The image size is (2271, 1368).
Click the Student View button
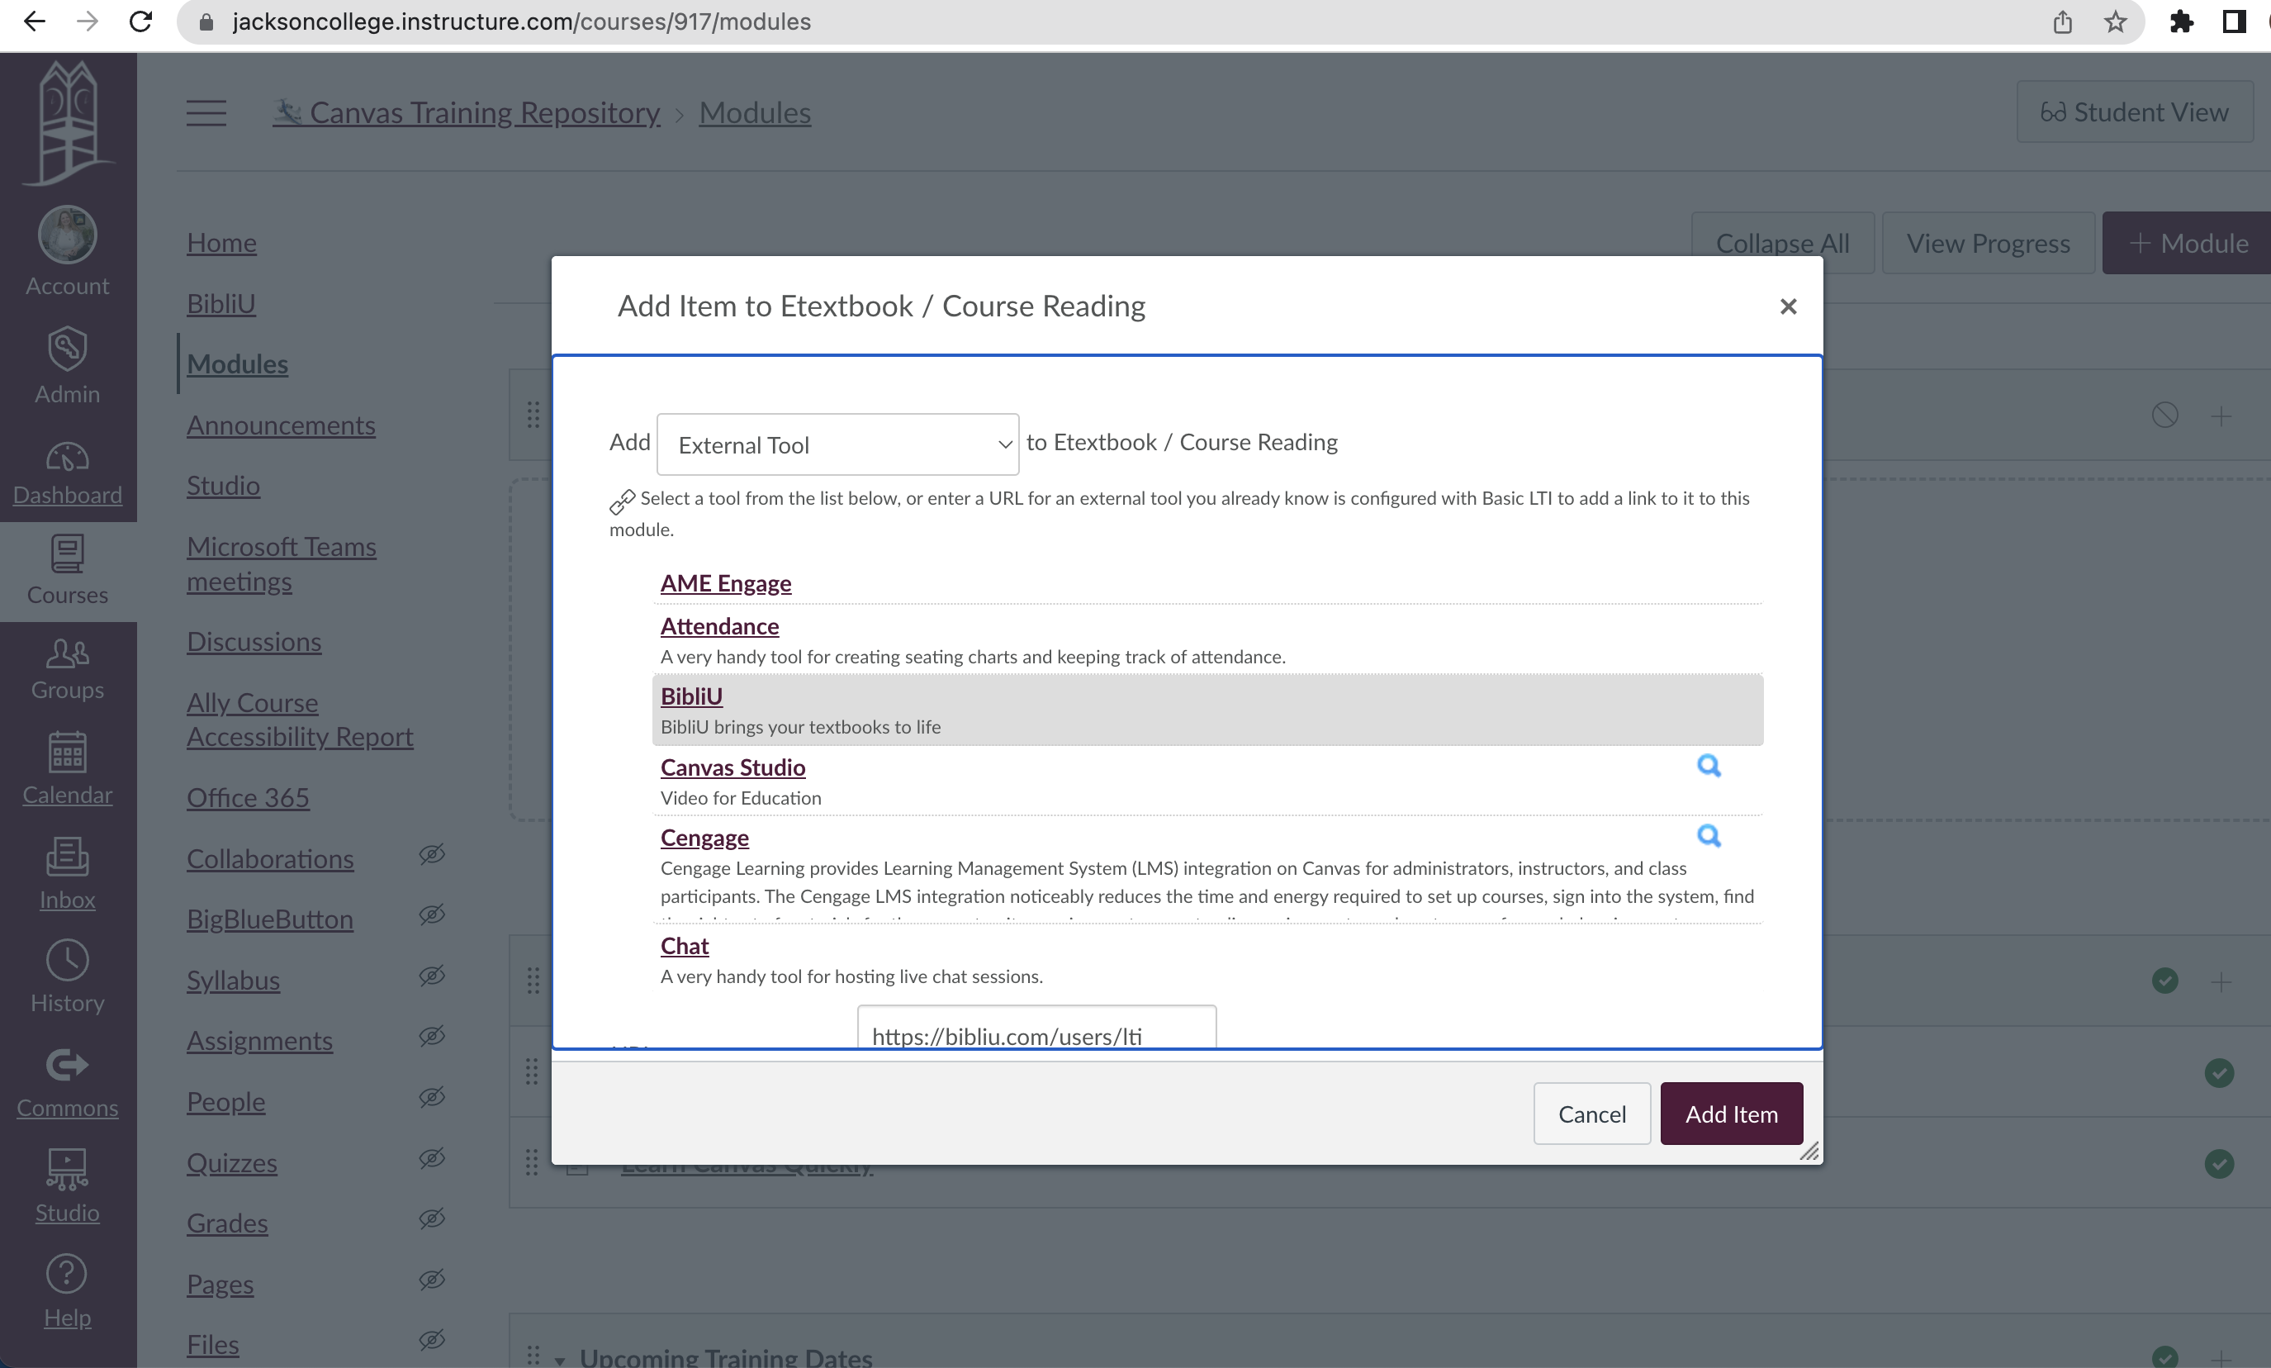[2135, 112]
